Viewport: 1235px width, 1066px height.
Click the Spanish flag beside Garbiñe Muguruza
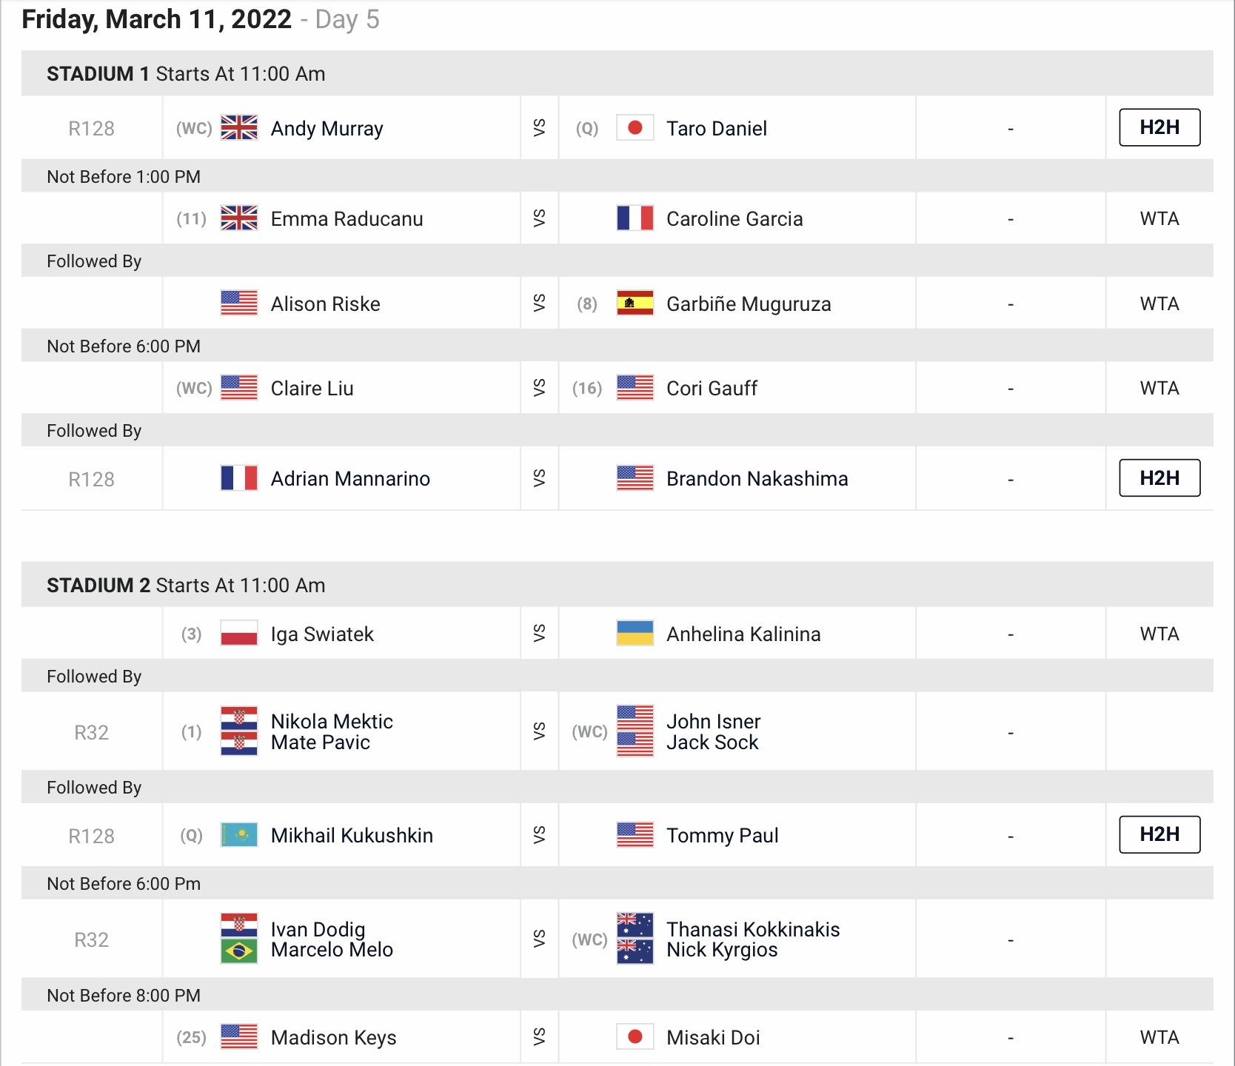(x=635, y=304)
